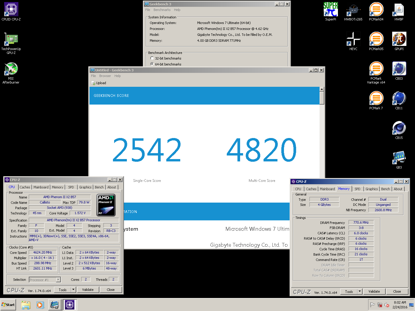Click Validate button in Memory CPU-Z window
The image size is (415, 311).
pos(374,291)
